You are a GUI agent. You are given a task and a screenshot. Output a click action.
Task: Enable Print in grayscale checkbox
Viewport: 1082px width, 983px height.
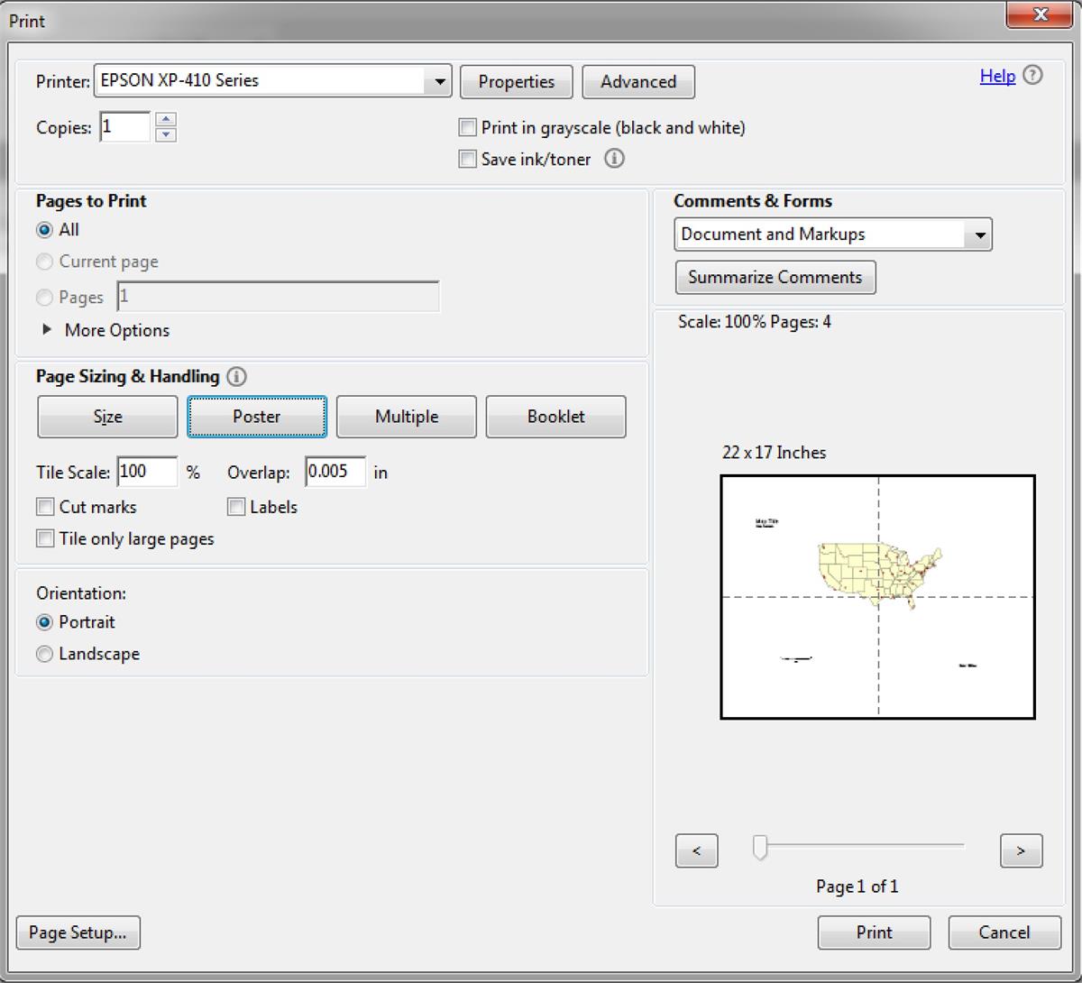click(467, 128)
